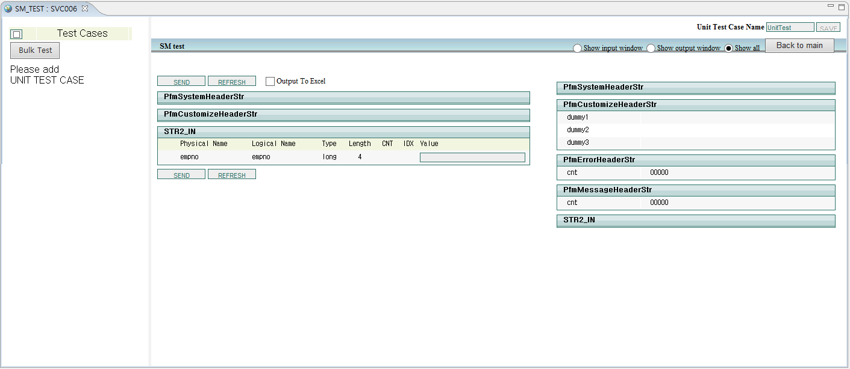The width and height of the screenshot is (850, 369).
Task: Choose the Show output window radio button
Action: click(x=651, y=48)
